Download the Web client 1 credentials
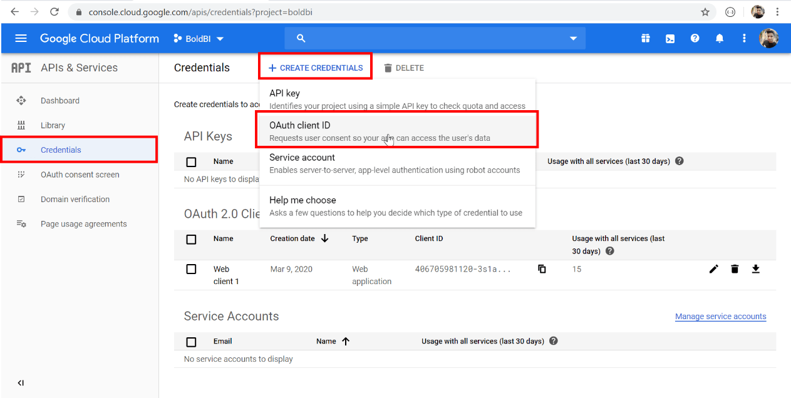 [755, 268]
